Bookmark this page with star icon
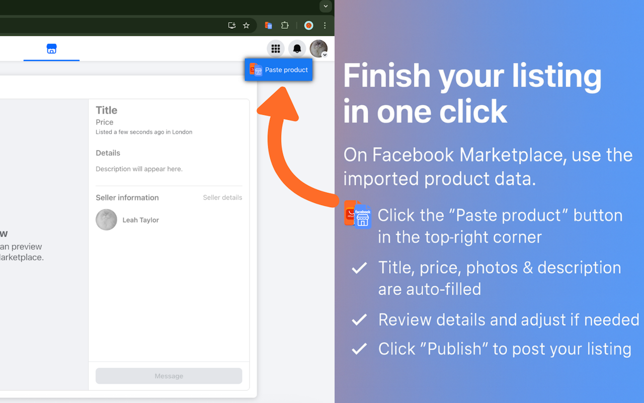Viewport: 644px width, 403px height. [246, 25]
